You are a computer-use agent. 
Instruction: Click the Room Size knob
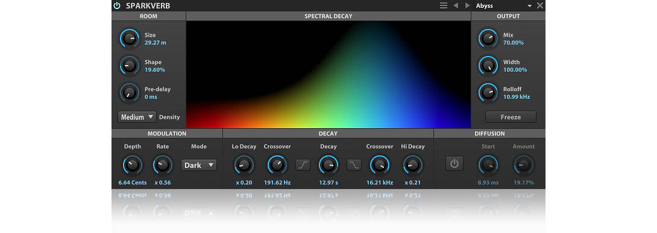130,39
